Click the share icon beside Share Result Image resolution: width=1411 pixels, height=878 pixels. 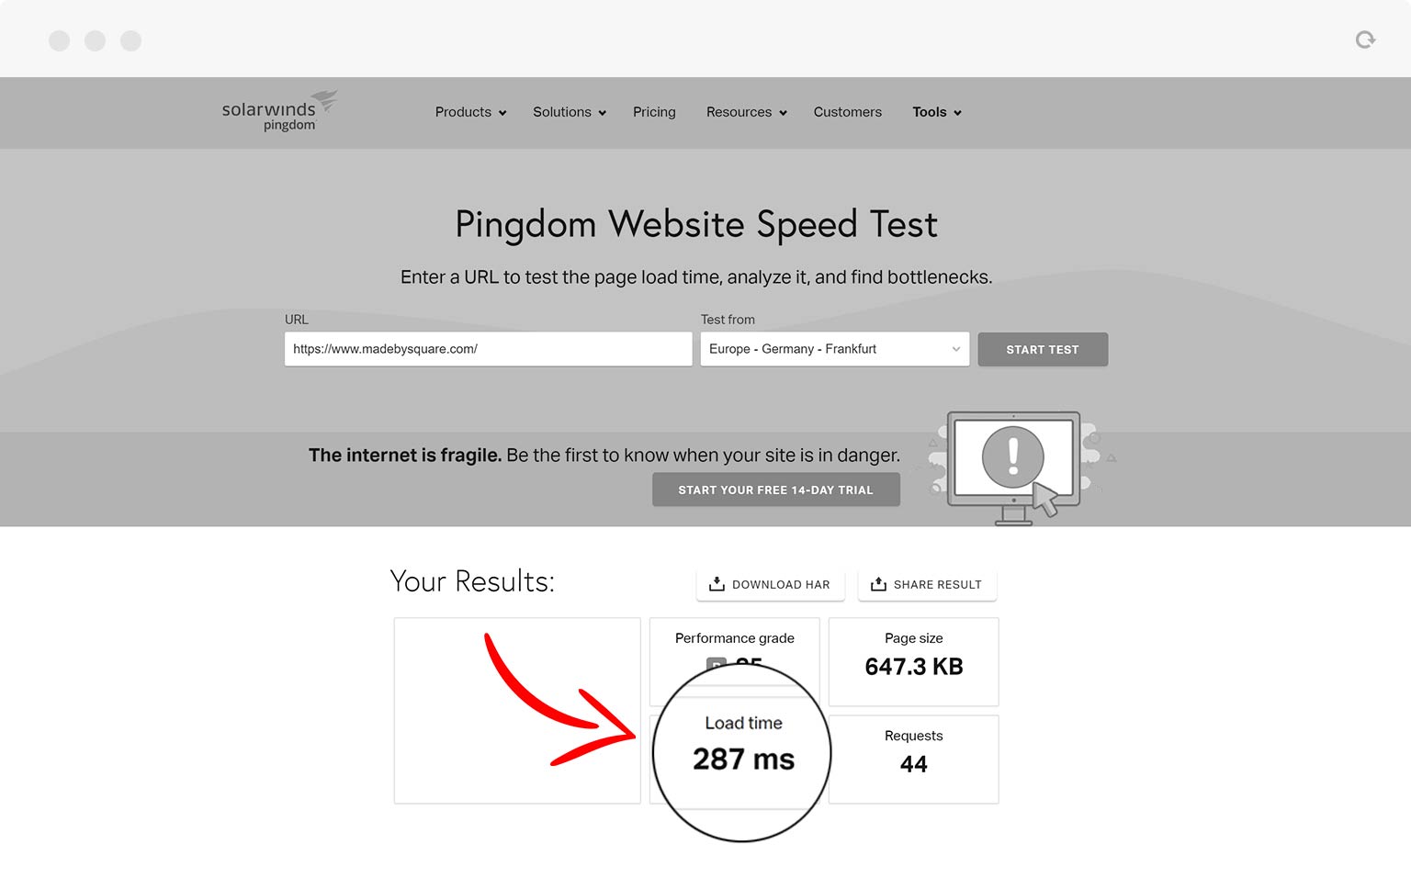point(878,584)
